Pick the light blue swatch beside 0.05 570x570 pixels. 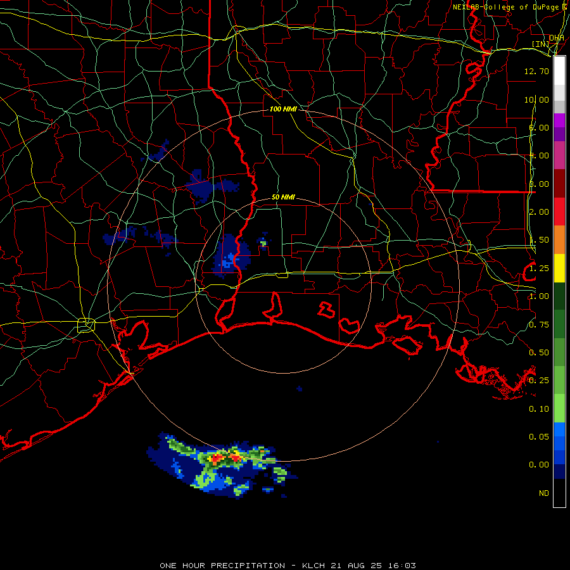click(559, 429)
